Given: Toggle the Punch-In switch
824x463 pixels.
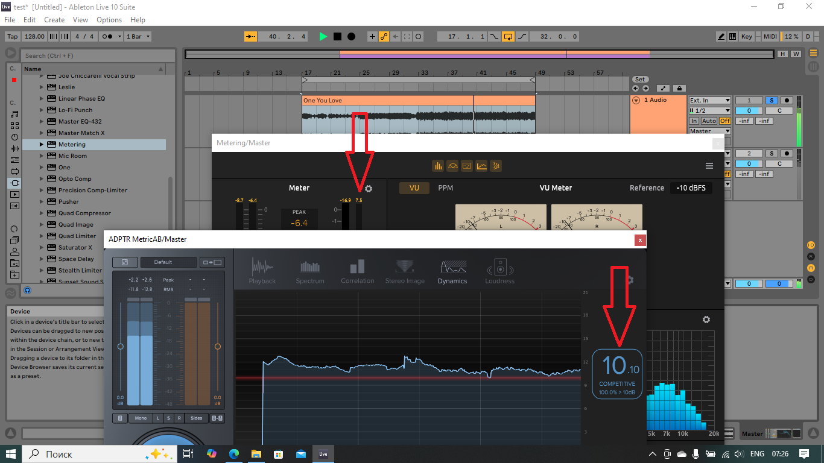Looking at the screenshot, I should pyautogui.click(x=494, y=37).
